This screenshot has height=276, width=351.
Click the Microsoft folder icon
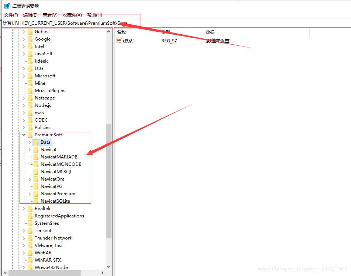click(30, 76)
